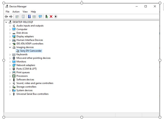The height and width of the screenshot is (121, 164).
Task: Scan for hardware changes monitor icon
Action: [x=40, y=17]
